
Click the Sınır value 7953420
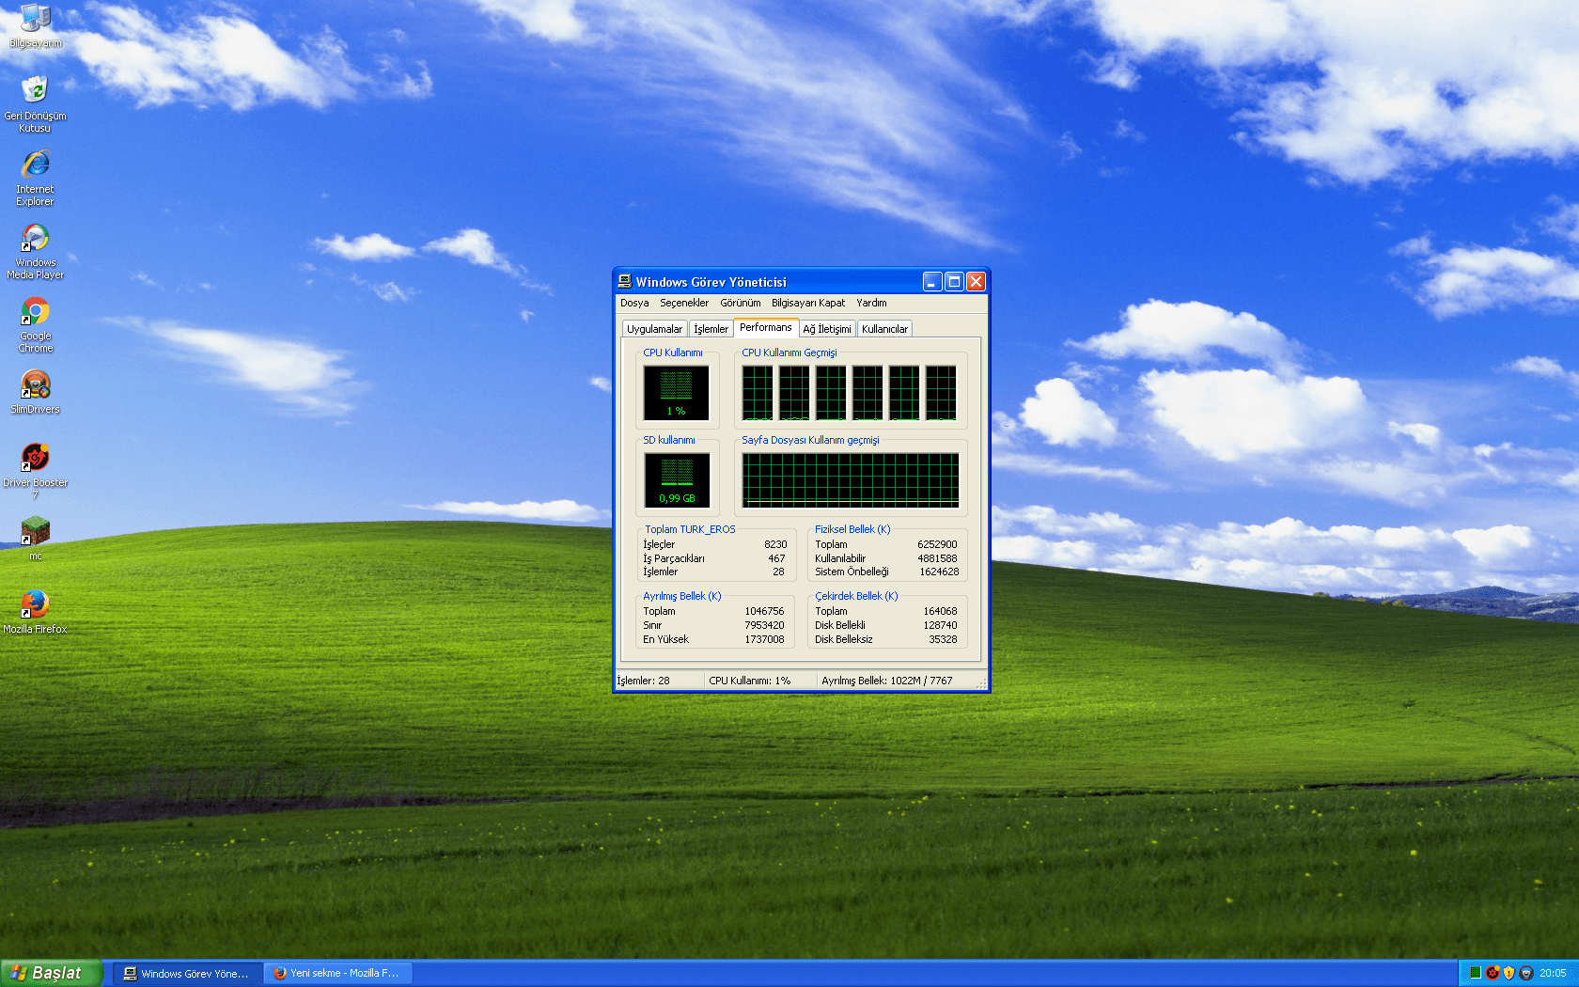tap(764, 625)
